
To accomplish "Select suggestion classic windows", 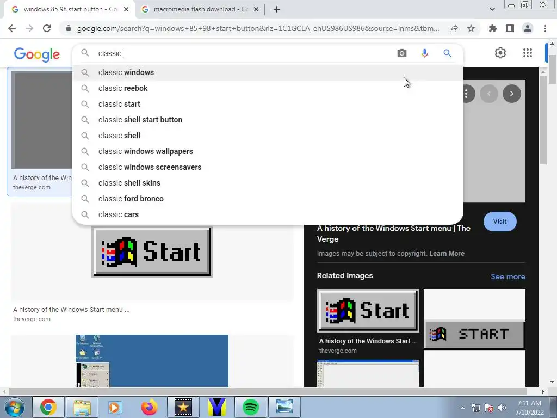I will [268, 72].
